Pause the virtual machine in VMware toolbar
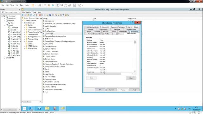The width and height of the screenshot is (203, 114). [32, 5]
